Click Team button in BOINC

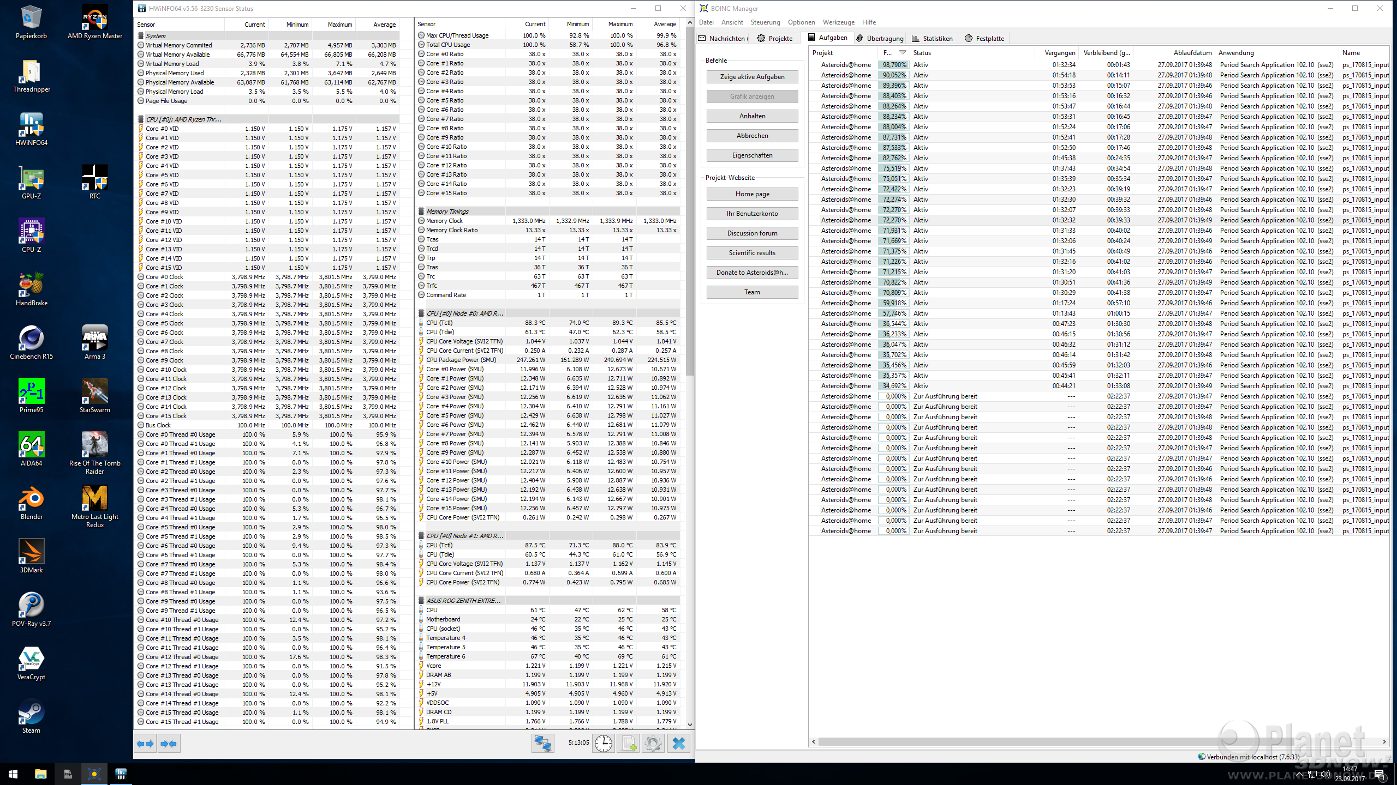pyautogui.click(x=752, y=292)
